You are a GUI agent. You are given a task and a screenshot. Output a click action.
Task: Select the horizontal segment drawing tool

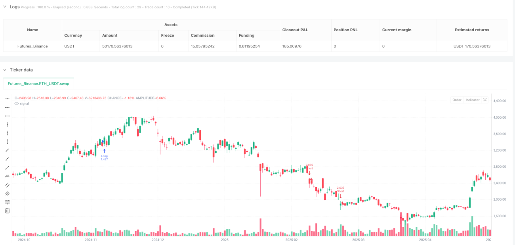7,116
